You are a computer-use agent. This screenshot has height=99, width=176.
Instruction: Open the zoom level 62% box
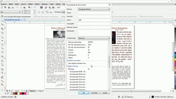[61, 7]
